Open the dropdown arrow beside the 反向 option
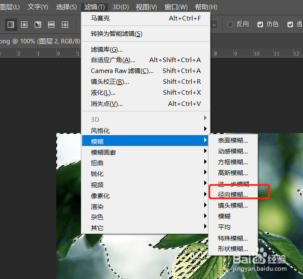This screenshot has width=303, height=279. [214, 25]
